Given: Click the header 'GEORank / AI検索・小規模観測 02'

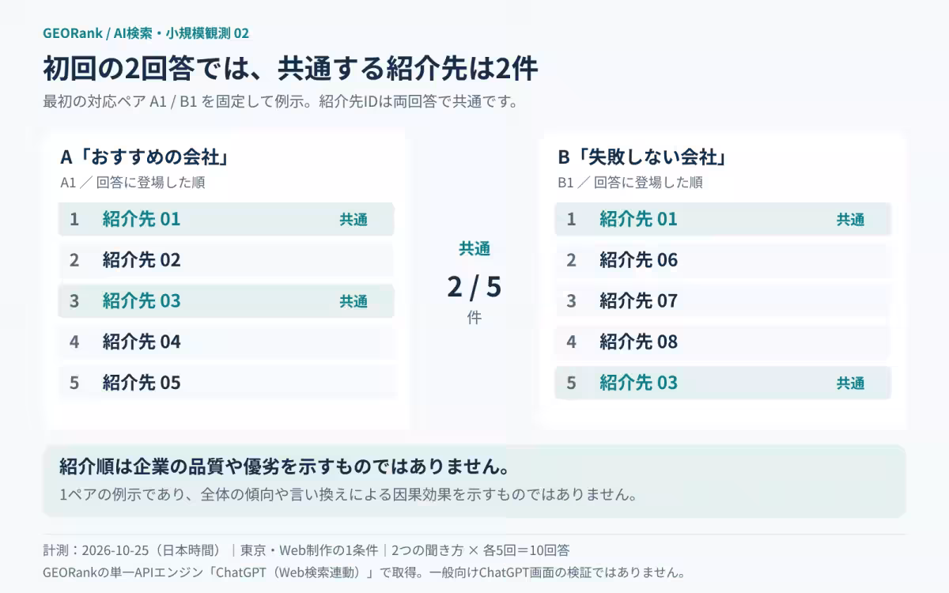Looking at the screenshot, I should click(x=146, y=33).
